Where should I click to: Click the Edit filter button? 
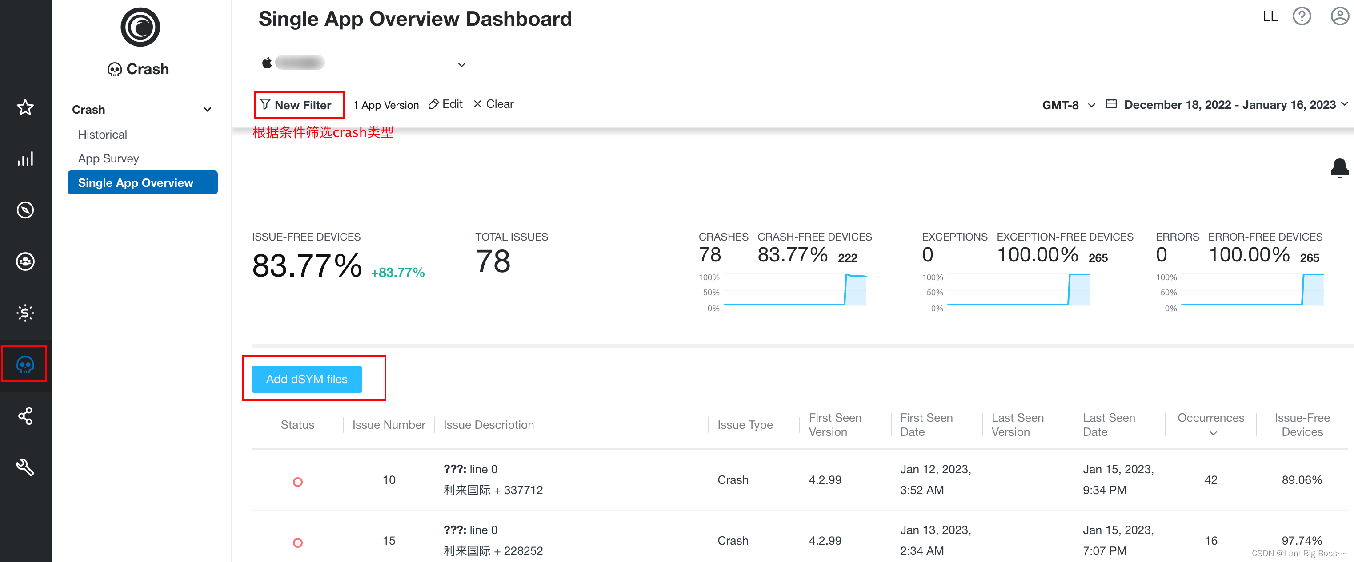tap(445, 104)
